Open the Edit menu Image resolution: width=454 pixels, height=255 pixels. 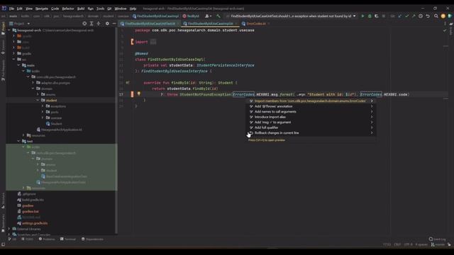click(x=19, y=8)
